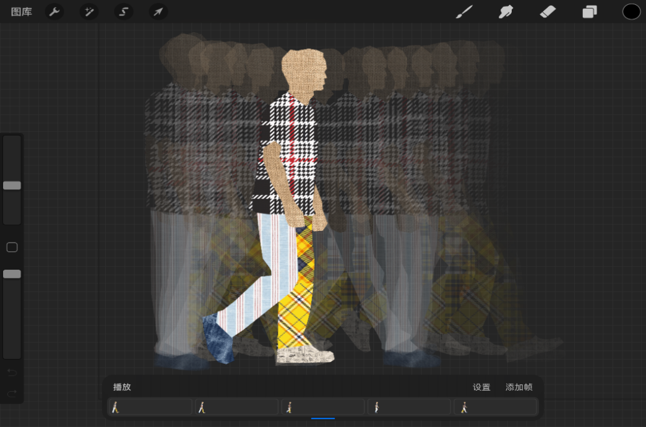Image resolution: width=646 pixels, height=427 pixels.
Task: Activate the Transform arrow tool
Action: pos(158,12)
